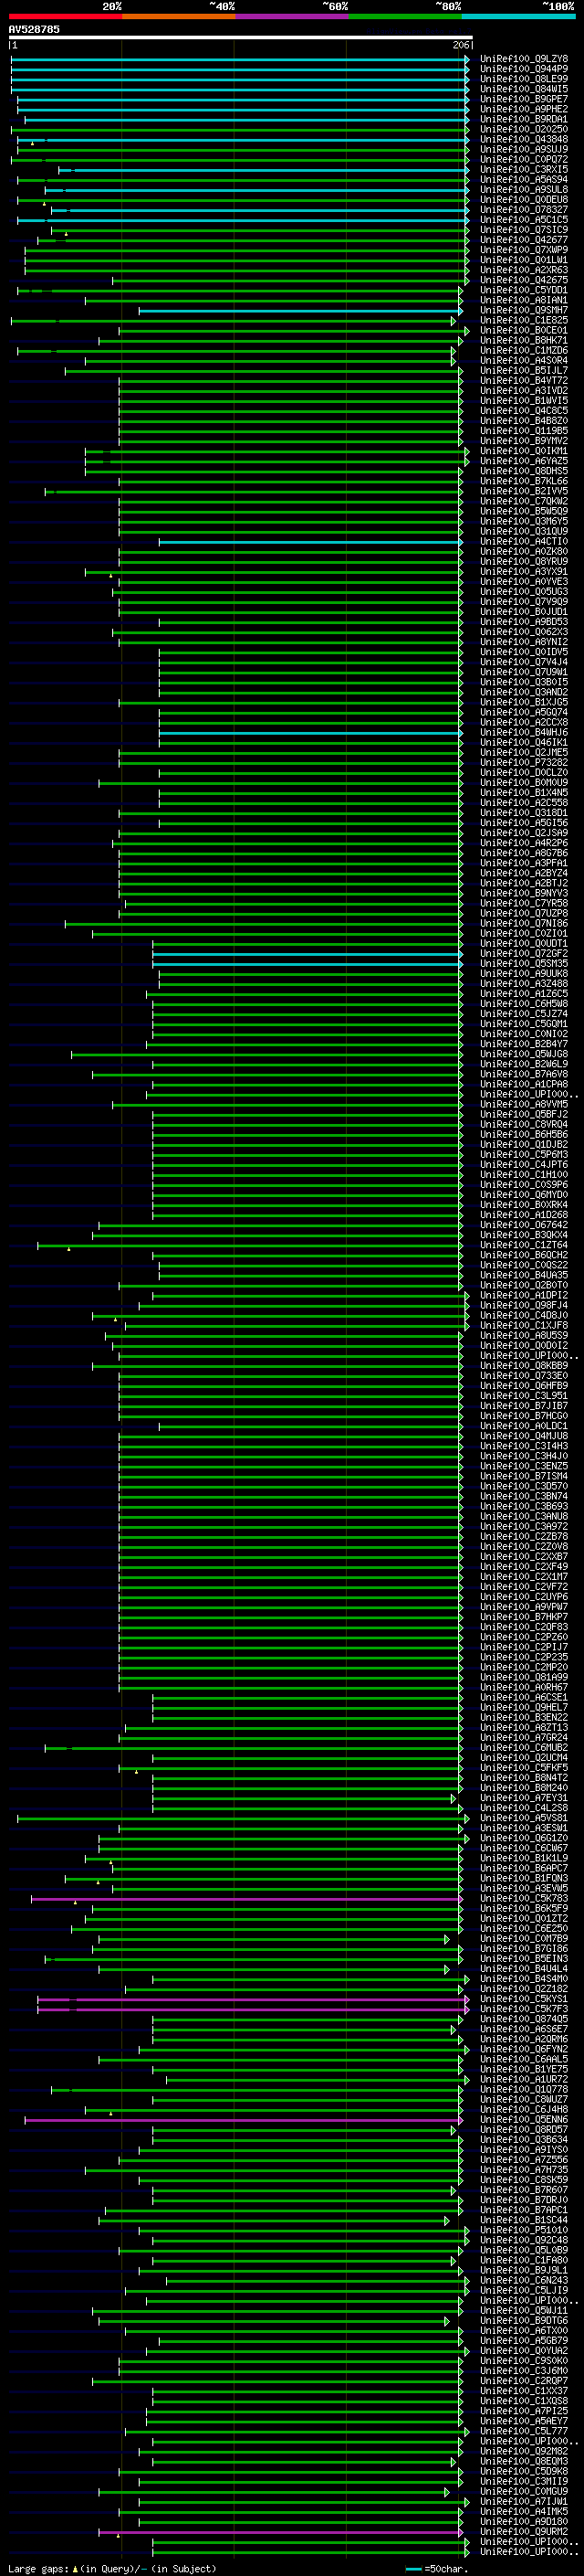Click the UniRef100_Q92M82 hit label
Image resolution: width=584 pixels, height=2576 pixels.
524,2452
